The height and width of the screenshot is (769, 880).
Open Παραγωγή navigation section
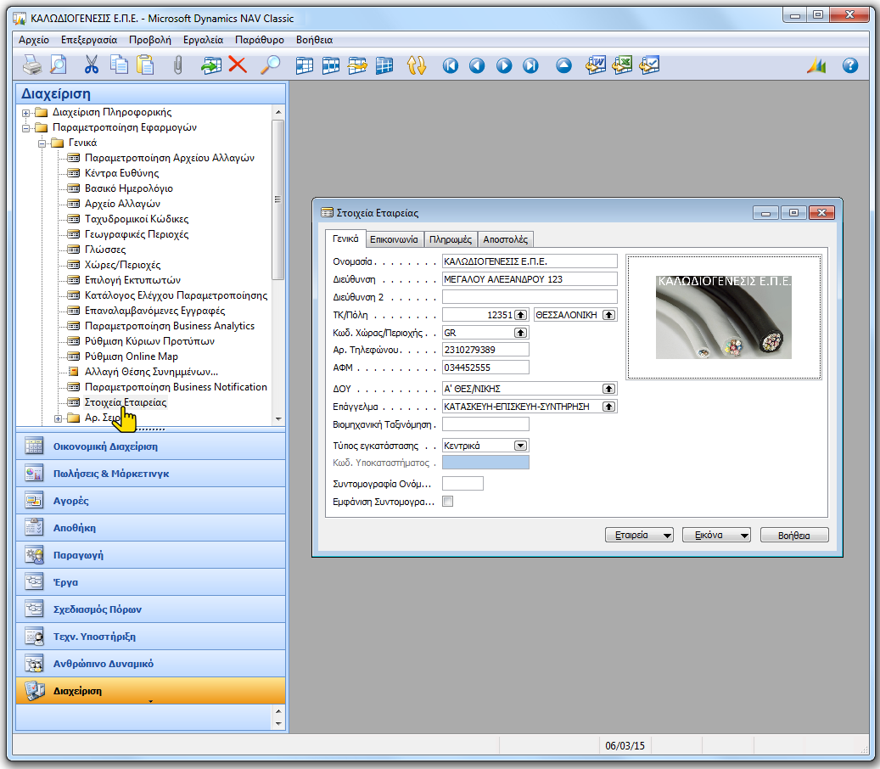[150, 555]
